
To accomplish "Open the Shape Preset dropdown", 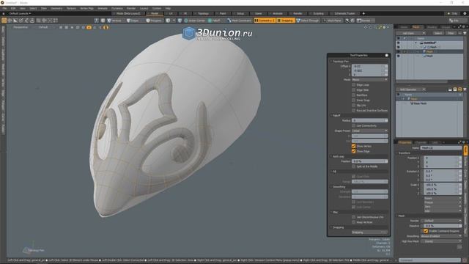I will [x=369, y=131].
